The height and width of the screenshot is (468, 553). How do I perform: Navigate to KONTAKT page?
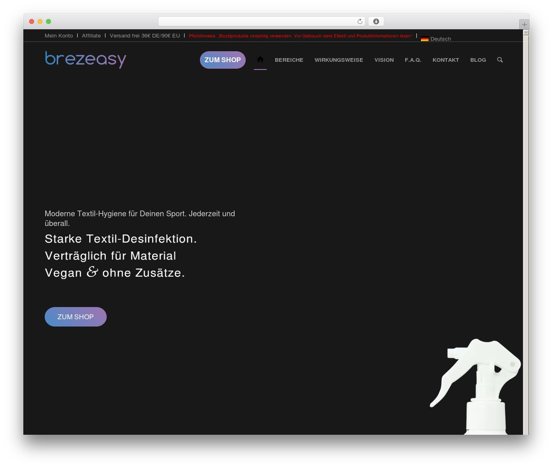(446, 60)
